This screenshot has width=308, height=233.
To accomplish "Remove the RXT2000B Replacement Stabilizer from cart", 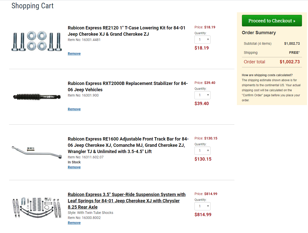I will coord(74,109).
